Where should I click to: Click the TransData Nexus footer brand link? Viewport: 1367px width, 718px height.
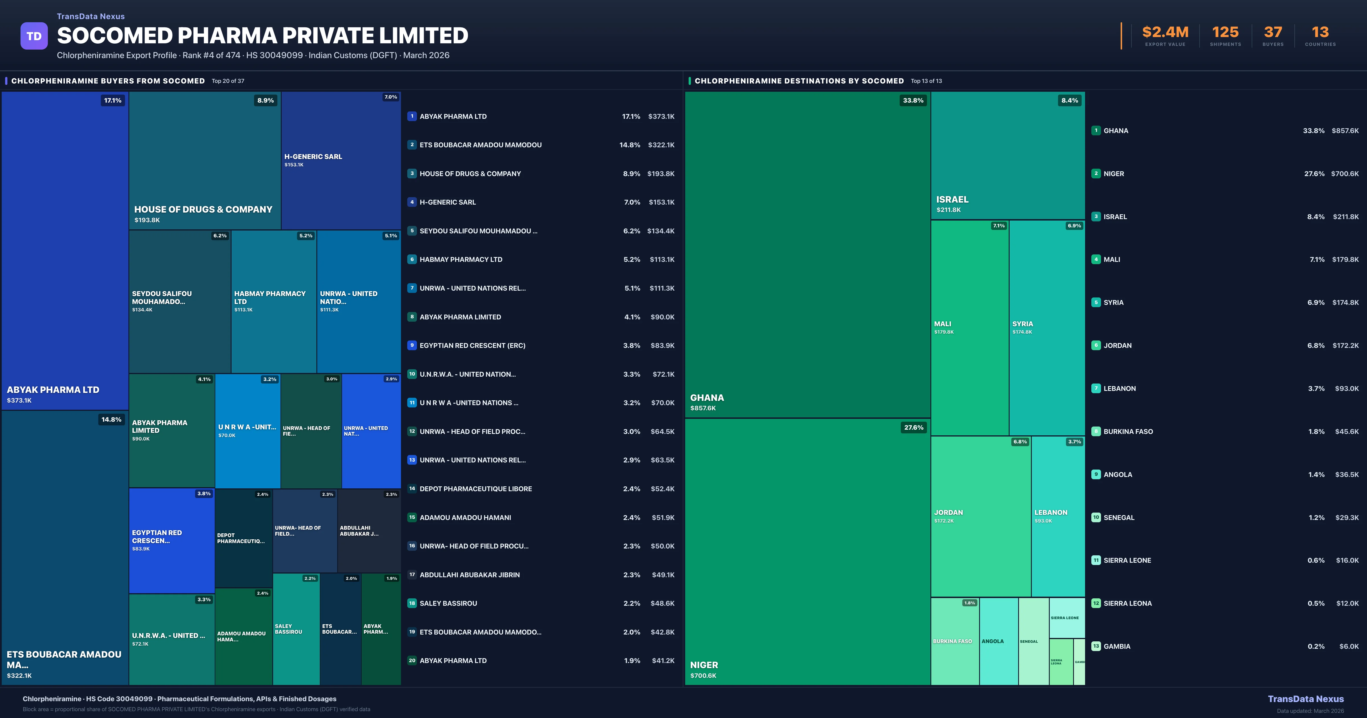1305,699
